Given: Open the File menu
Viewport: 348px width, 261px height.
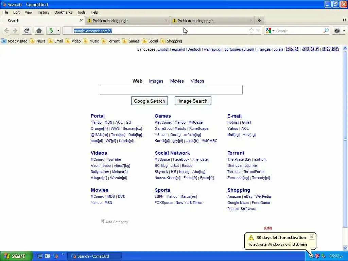Looking at the screenshot, I should coord(5,12).
